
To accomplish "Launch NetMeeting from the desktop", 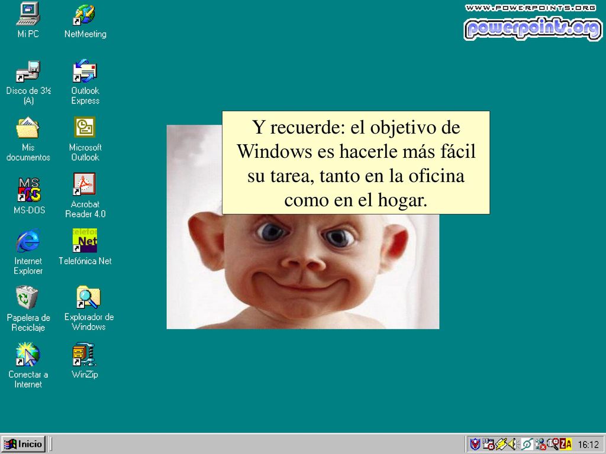I will click(85, 21).
